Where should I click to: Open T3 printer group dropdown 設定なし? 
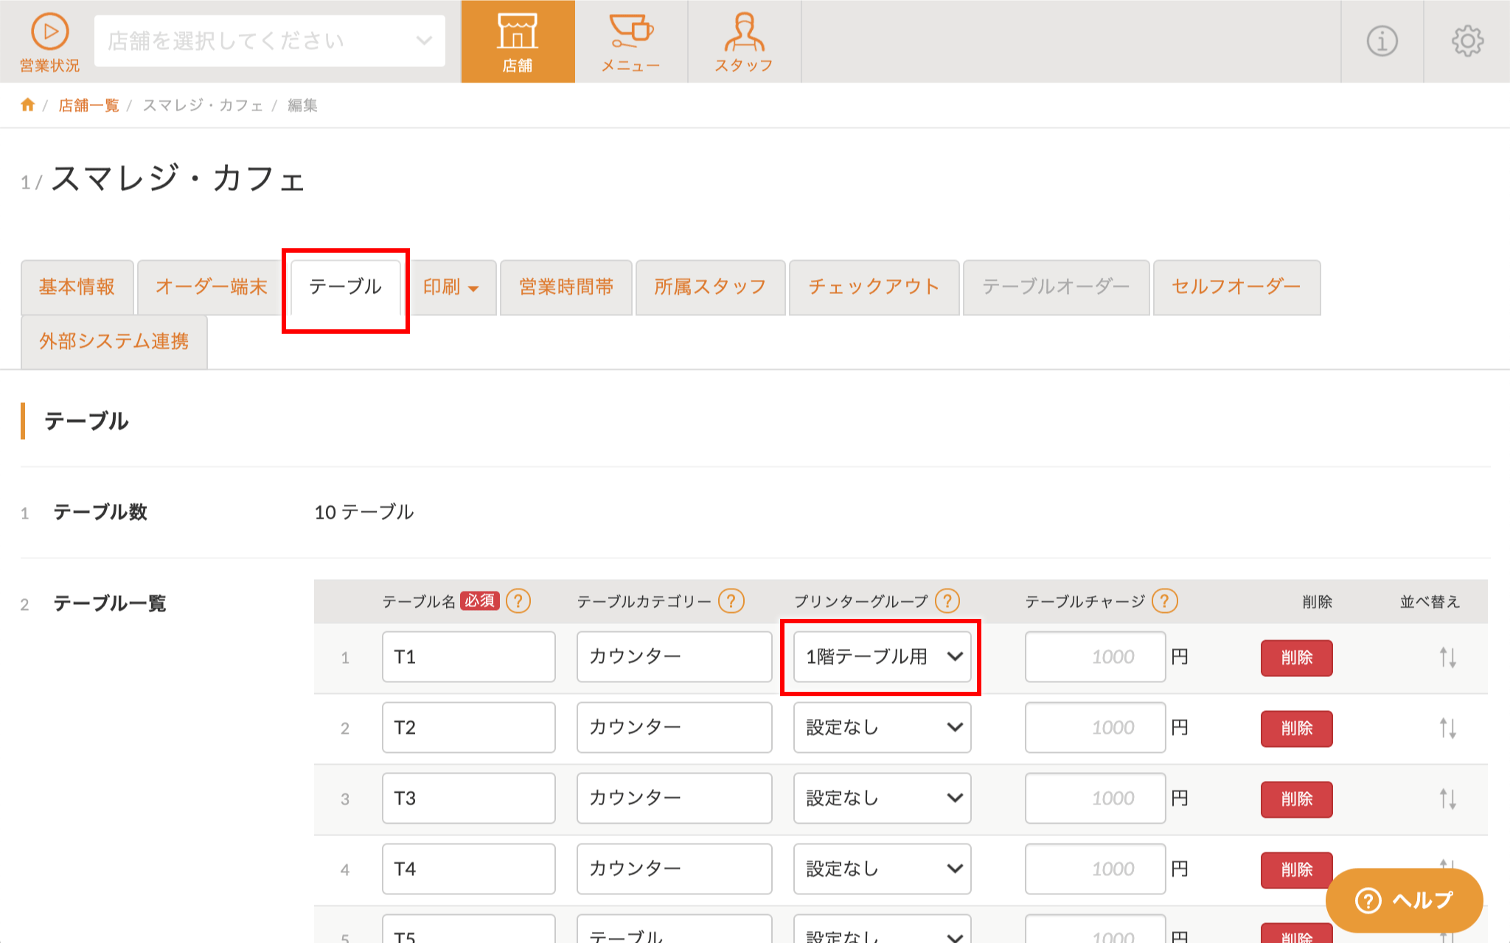(882, 798)
